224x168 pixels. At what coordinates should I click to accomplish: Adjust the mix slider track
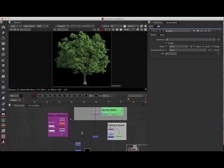[x=197, y=54]
